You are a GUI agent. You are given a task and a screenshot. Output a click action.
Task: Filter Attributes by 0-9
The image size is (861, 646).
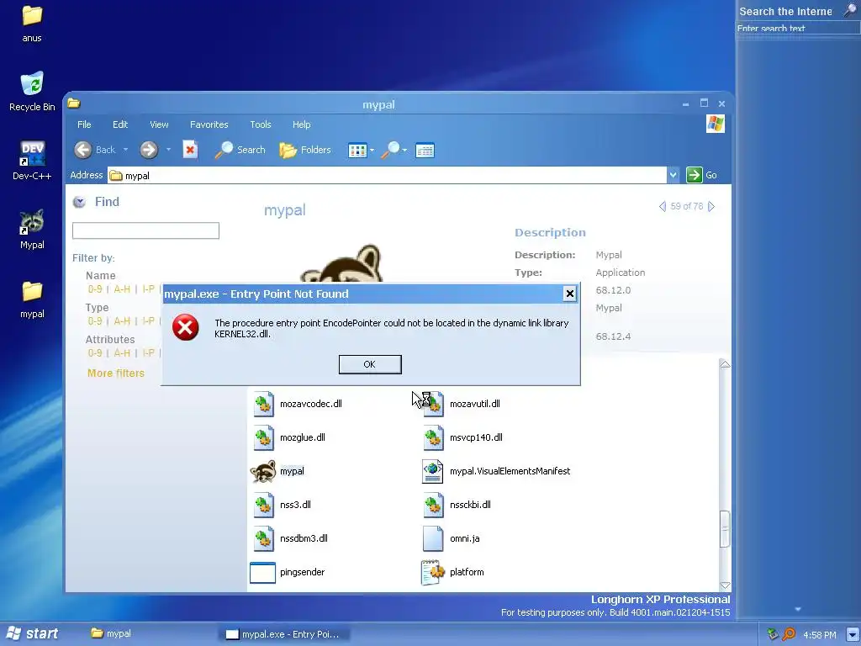tap(95, 352)
